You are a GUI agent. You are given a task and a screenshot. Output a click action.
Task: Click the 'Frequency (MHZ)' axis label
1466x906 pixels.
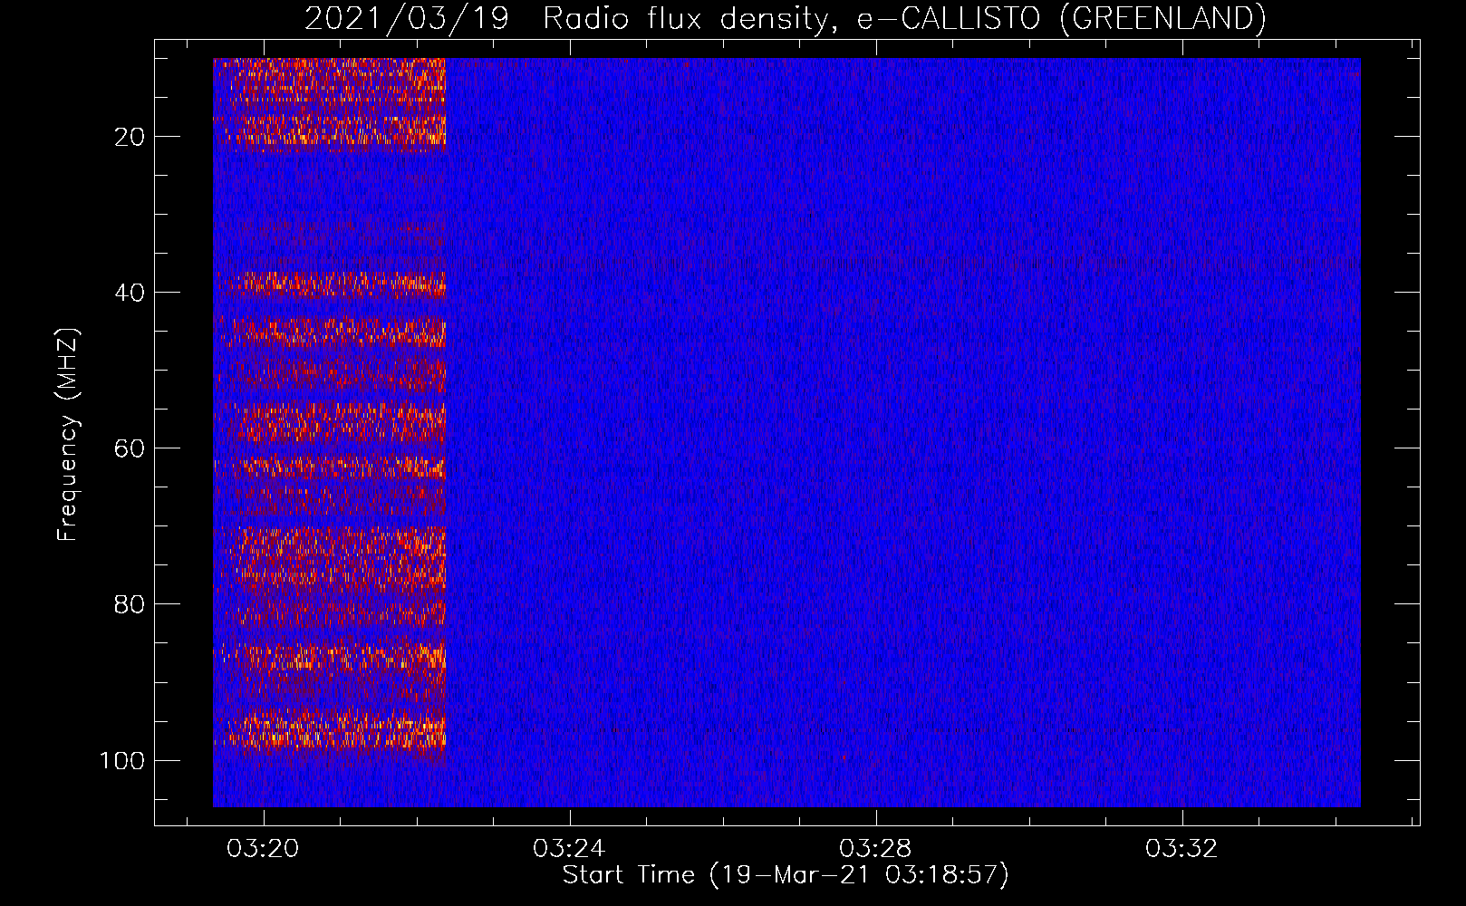click(68, 435)
